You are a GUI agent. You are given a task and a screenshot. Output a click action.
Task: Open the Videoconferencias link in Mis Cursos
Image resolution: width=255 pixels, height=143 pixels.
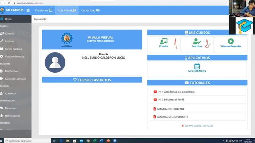pos(231,46)
